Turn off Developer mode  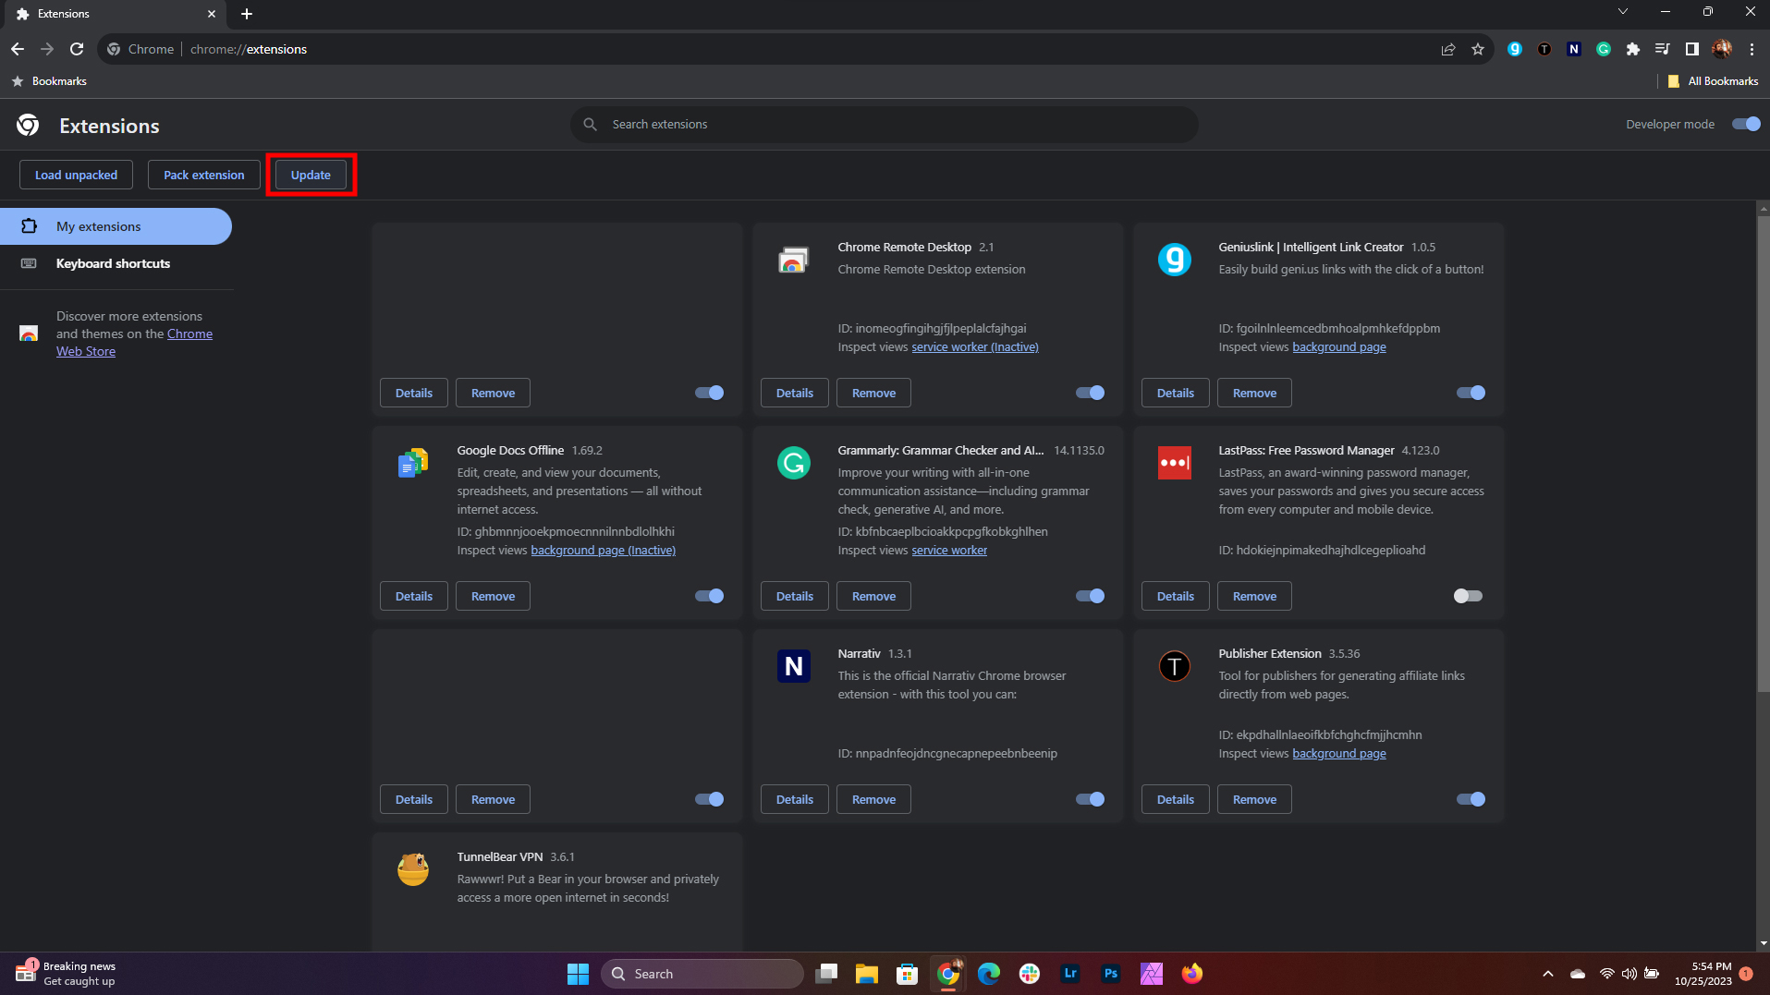coord(1745,125)
